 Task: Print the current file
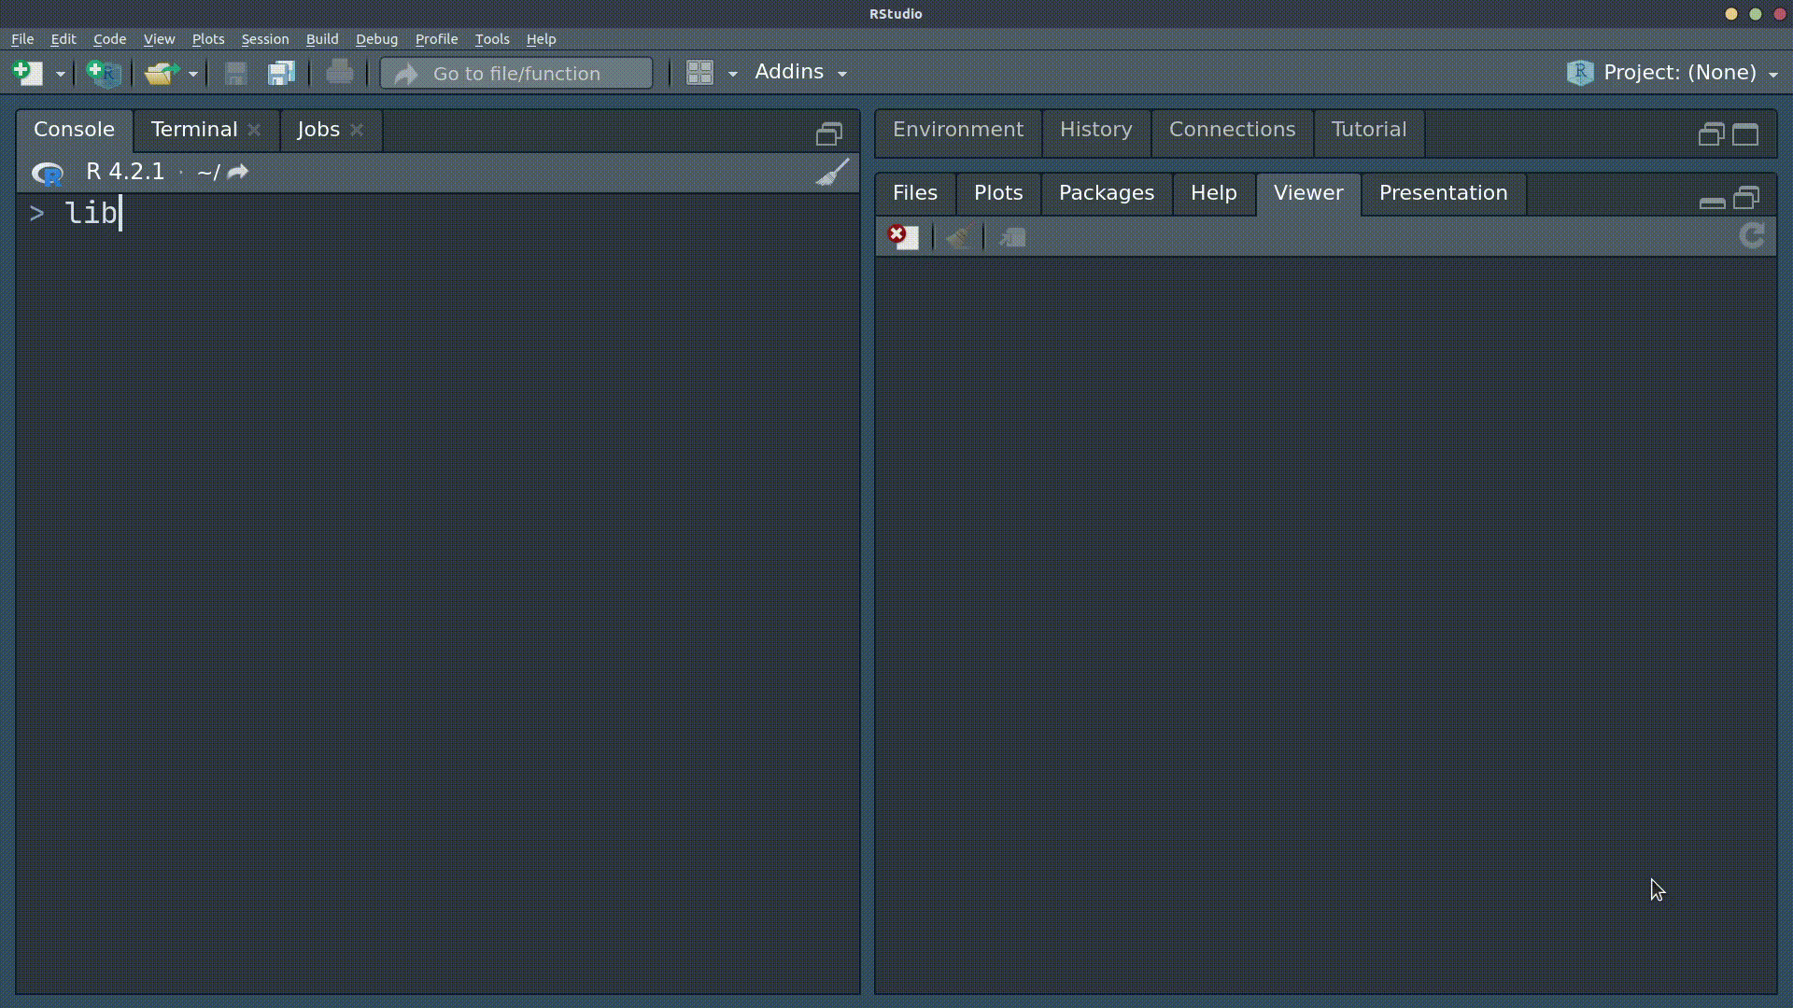point(339,73)
